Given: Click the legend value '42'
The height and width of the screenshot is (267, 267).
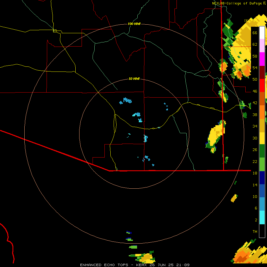Looking at the screenshot, I should coord(255,103).
